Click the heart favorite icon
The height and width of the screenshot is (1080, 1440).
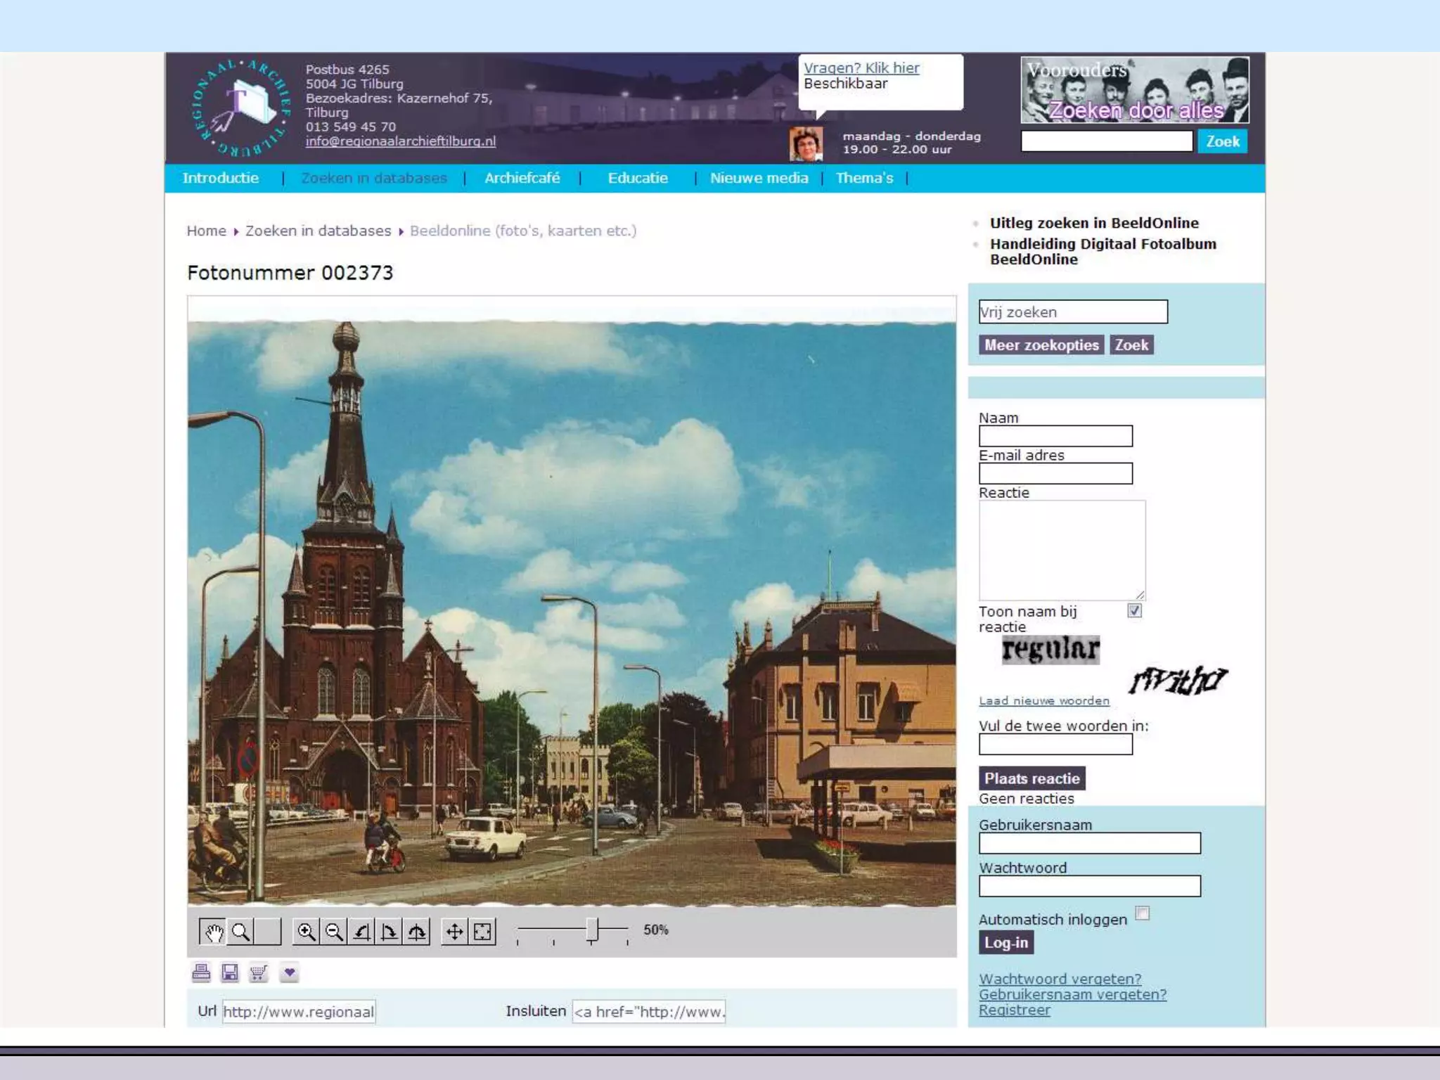pyautogui.click(x=289, y=972)
